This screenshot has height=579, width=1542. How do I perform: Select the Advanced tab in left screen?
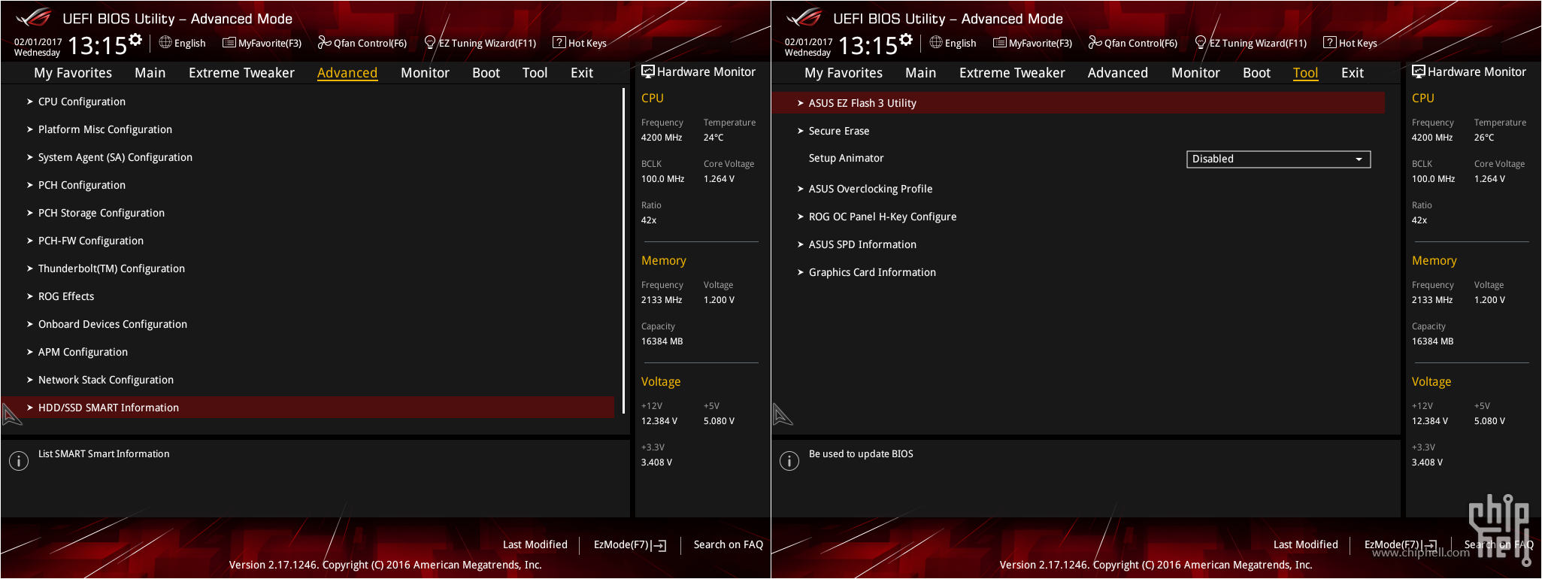pyautogui.click(x=347, y=73)
